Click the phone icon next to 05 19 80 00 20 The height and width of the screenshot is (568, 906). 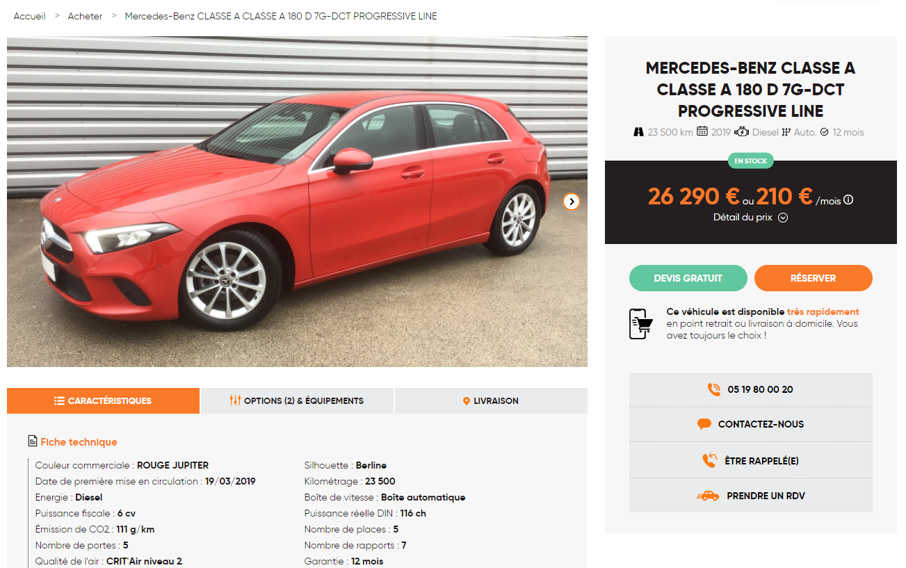(x=714, y=389)
